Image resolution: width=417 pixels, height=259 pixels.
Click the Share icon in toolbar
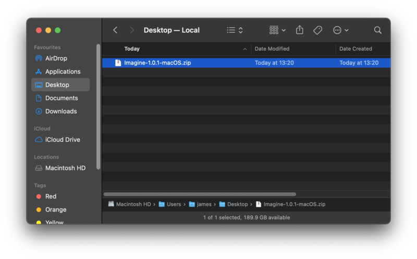click(x=299, y=30)
